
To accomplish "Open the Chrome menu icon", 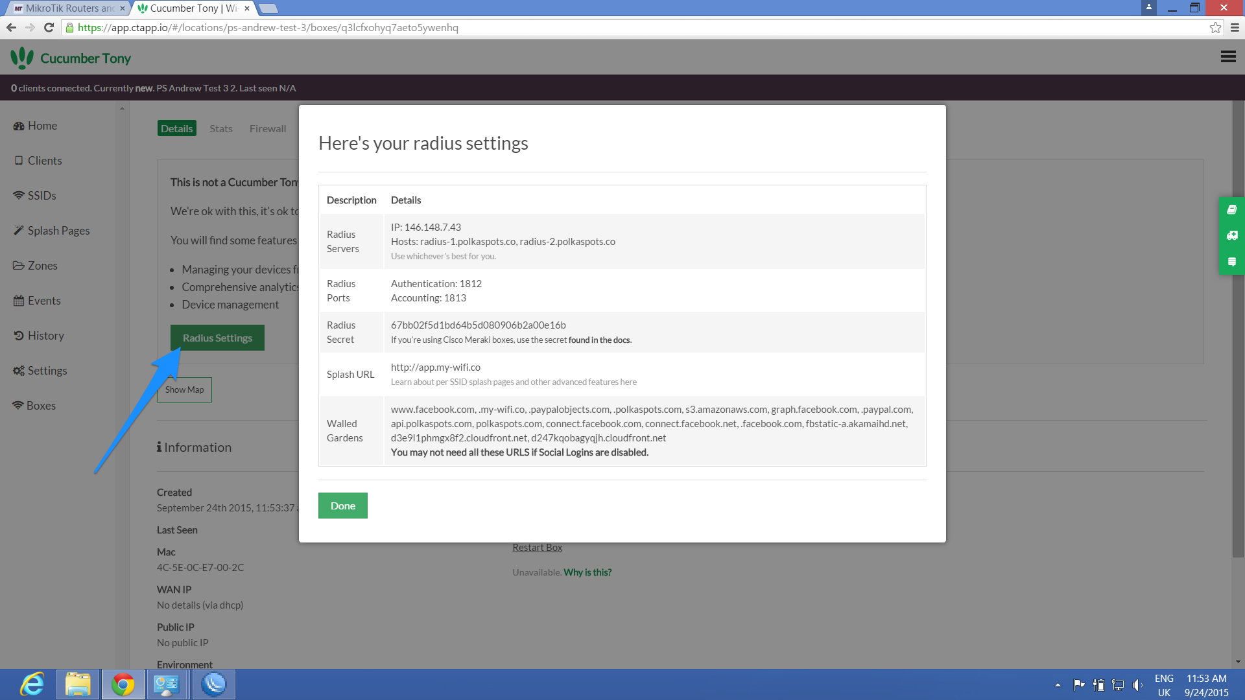I will (x=1235, y=27).
